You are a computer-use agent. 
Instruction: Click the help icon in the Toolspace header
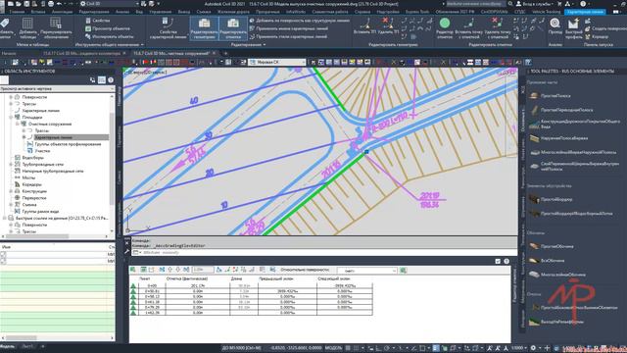pos(111,80)
